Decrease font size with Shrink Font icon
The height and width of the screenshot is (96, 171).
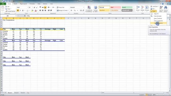click(x=37, y=7)
